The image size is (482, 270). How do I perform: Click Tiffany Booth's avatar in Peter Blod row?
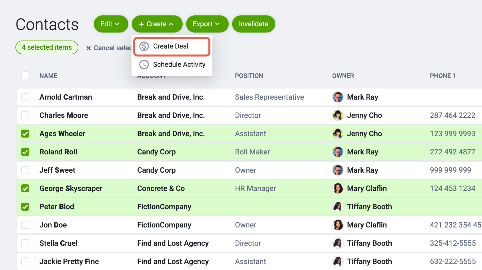coord(338,207)
